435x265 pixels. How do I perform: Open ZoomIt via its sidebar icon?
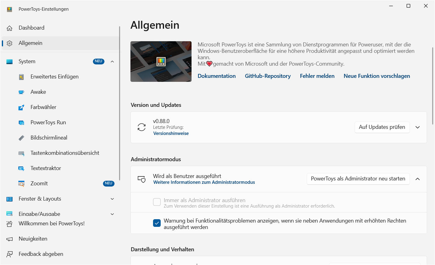point(21,183)
